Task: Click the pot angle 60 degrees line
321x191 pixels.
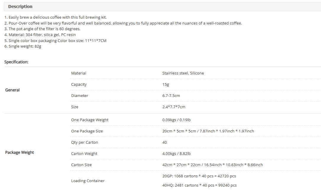Action: [42, 29]
